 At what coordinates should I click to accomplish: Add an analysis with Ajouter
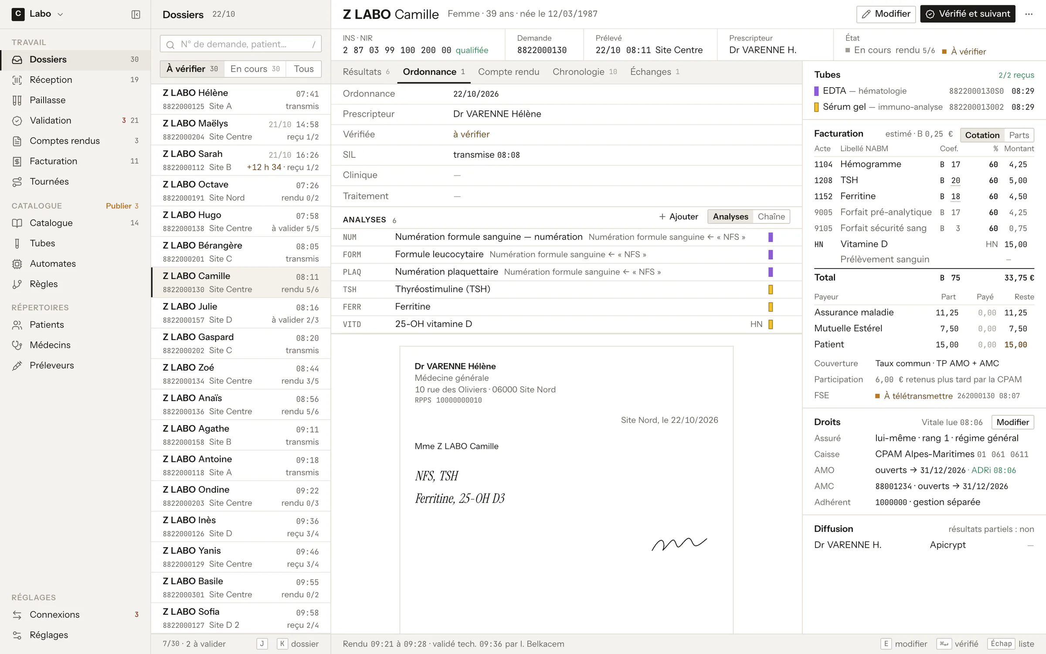(x=678, y=217)
